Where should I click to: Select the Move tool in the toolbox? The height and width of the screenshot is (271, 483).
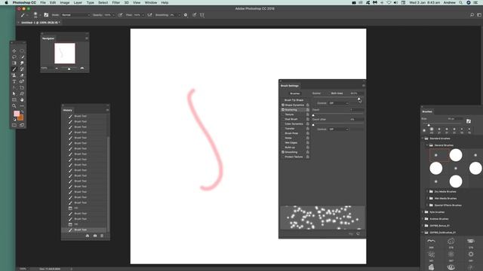pos(14,50)
